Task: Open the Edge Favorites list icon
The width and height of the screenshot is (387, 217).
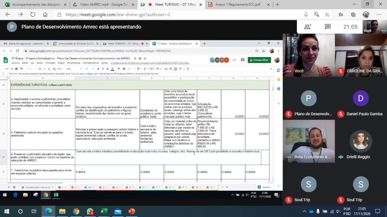Action: (x=341, y=14)
